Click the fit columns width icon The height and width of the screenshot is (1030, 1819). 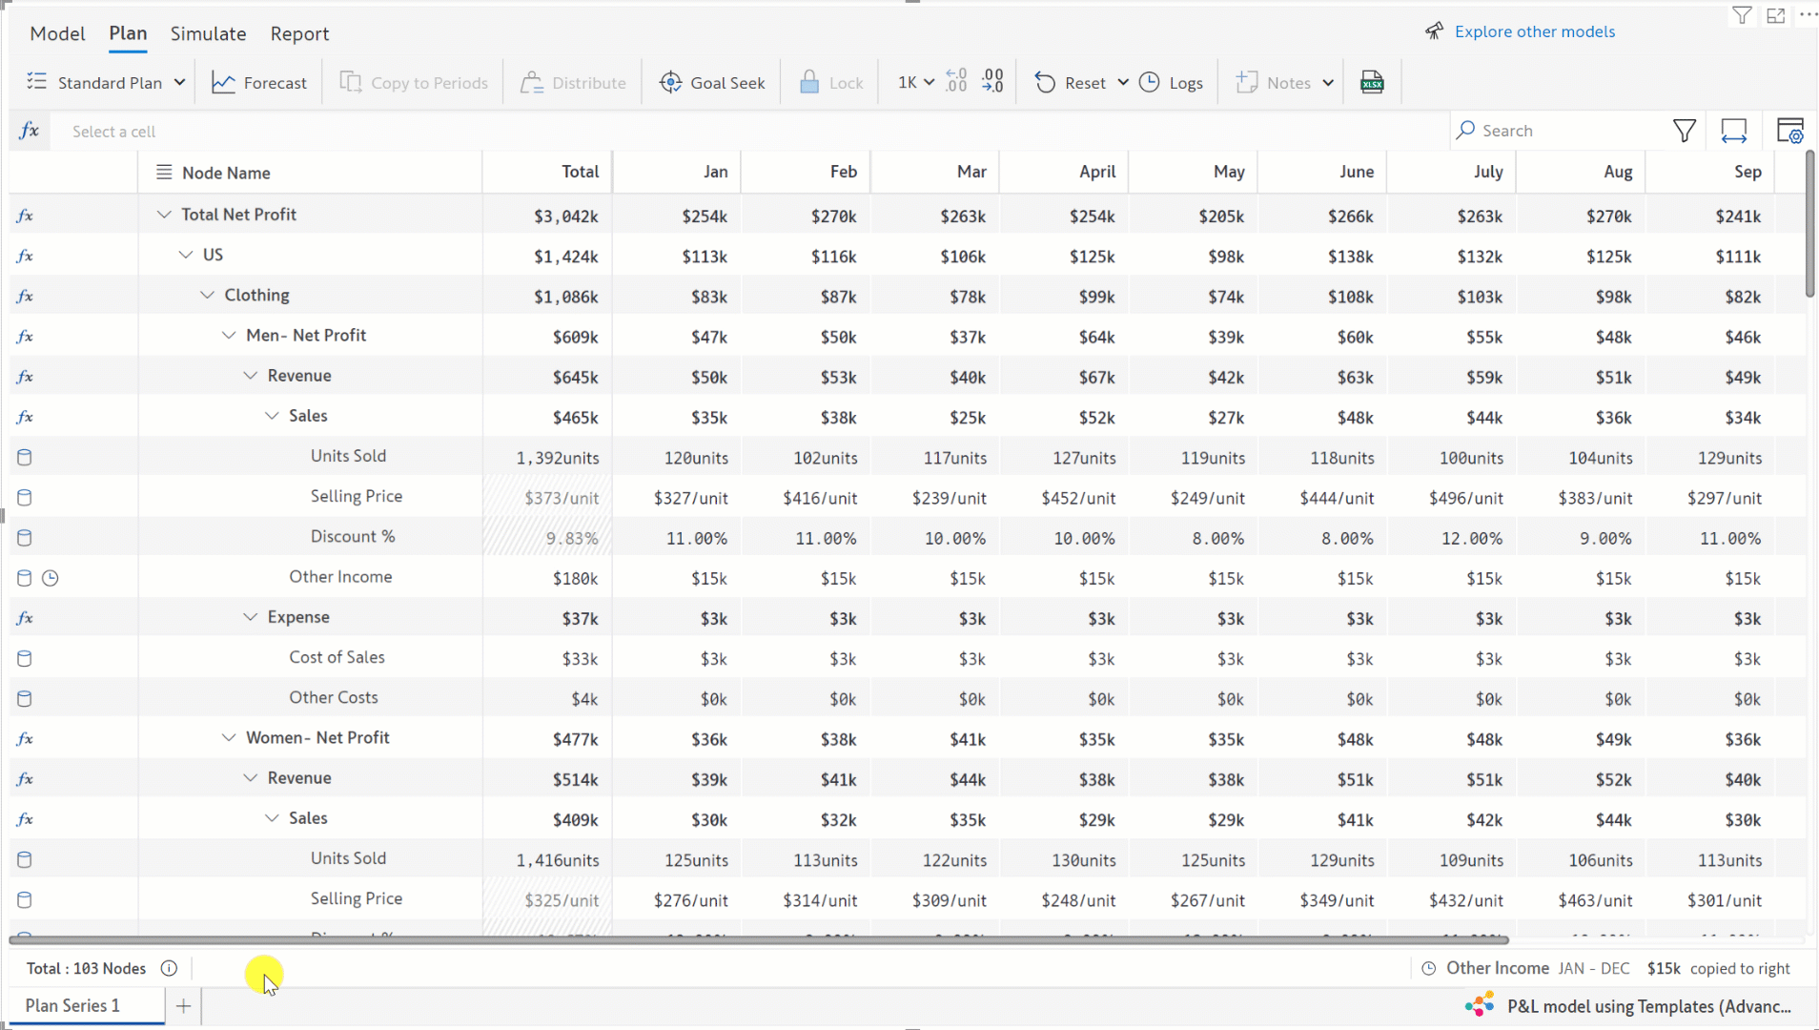click(1733, 131)
